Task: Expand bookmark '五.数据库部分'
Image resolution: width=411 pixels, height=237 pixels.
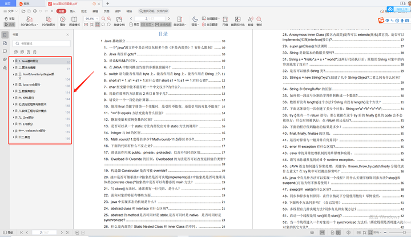Action: tap(13, 91)
